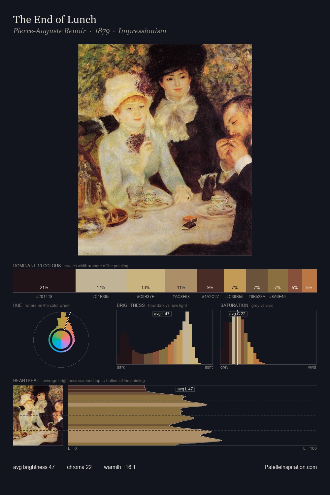Click the 'SATURATION' section heading
The width and height of the screenshot is (330, 495).
click(234, 305)
